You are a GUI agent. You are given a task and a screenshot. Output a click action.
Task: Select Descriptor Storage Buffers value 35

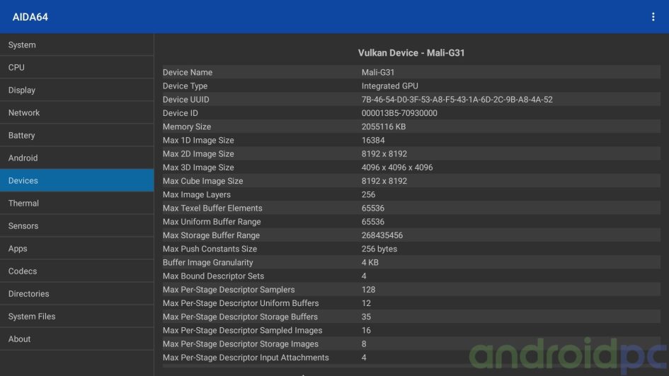click(x=366, y=317)
